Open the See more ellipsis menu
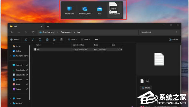The width and height of the screenshot is (189, 107). click(96, 40)
